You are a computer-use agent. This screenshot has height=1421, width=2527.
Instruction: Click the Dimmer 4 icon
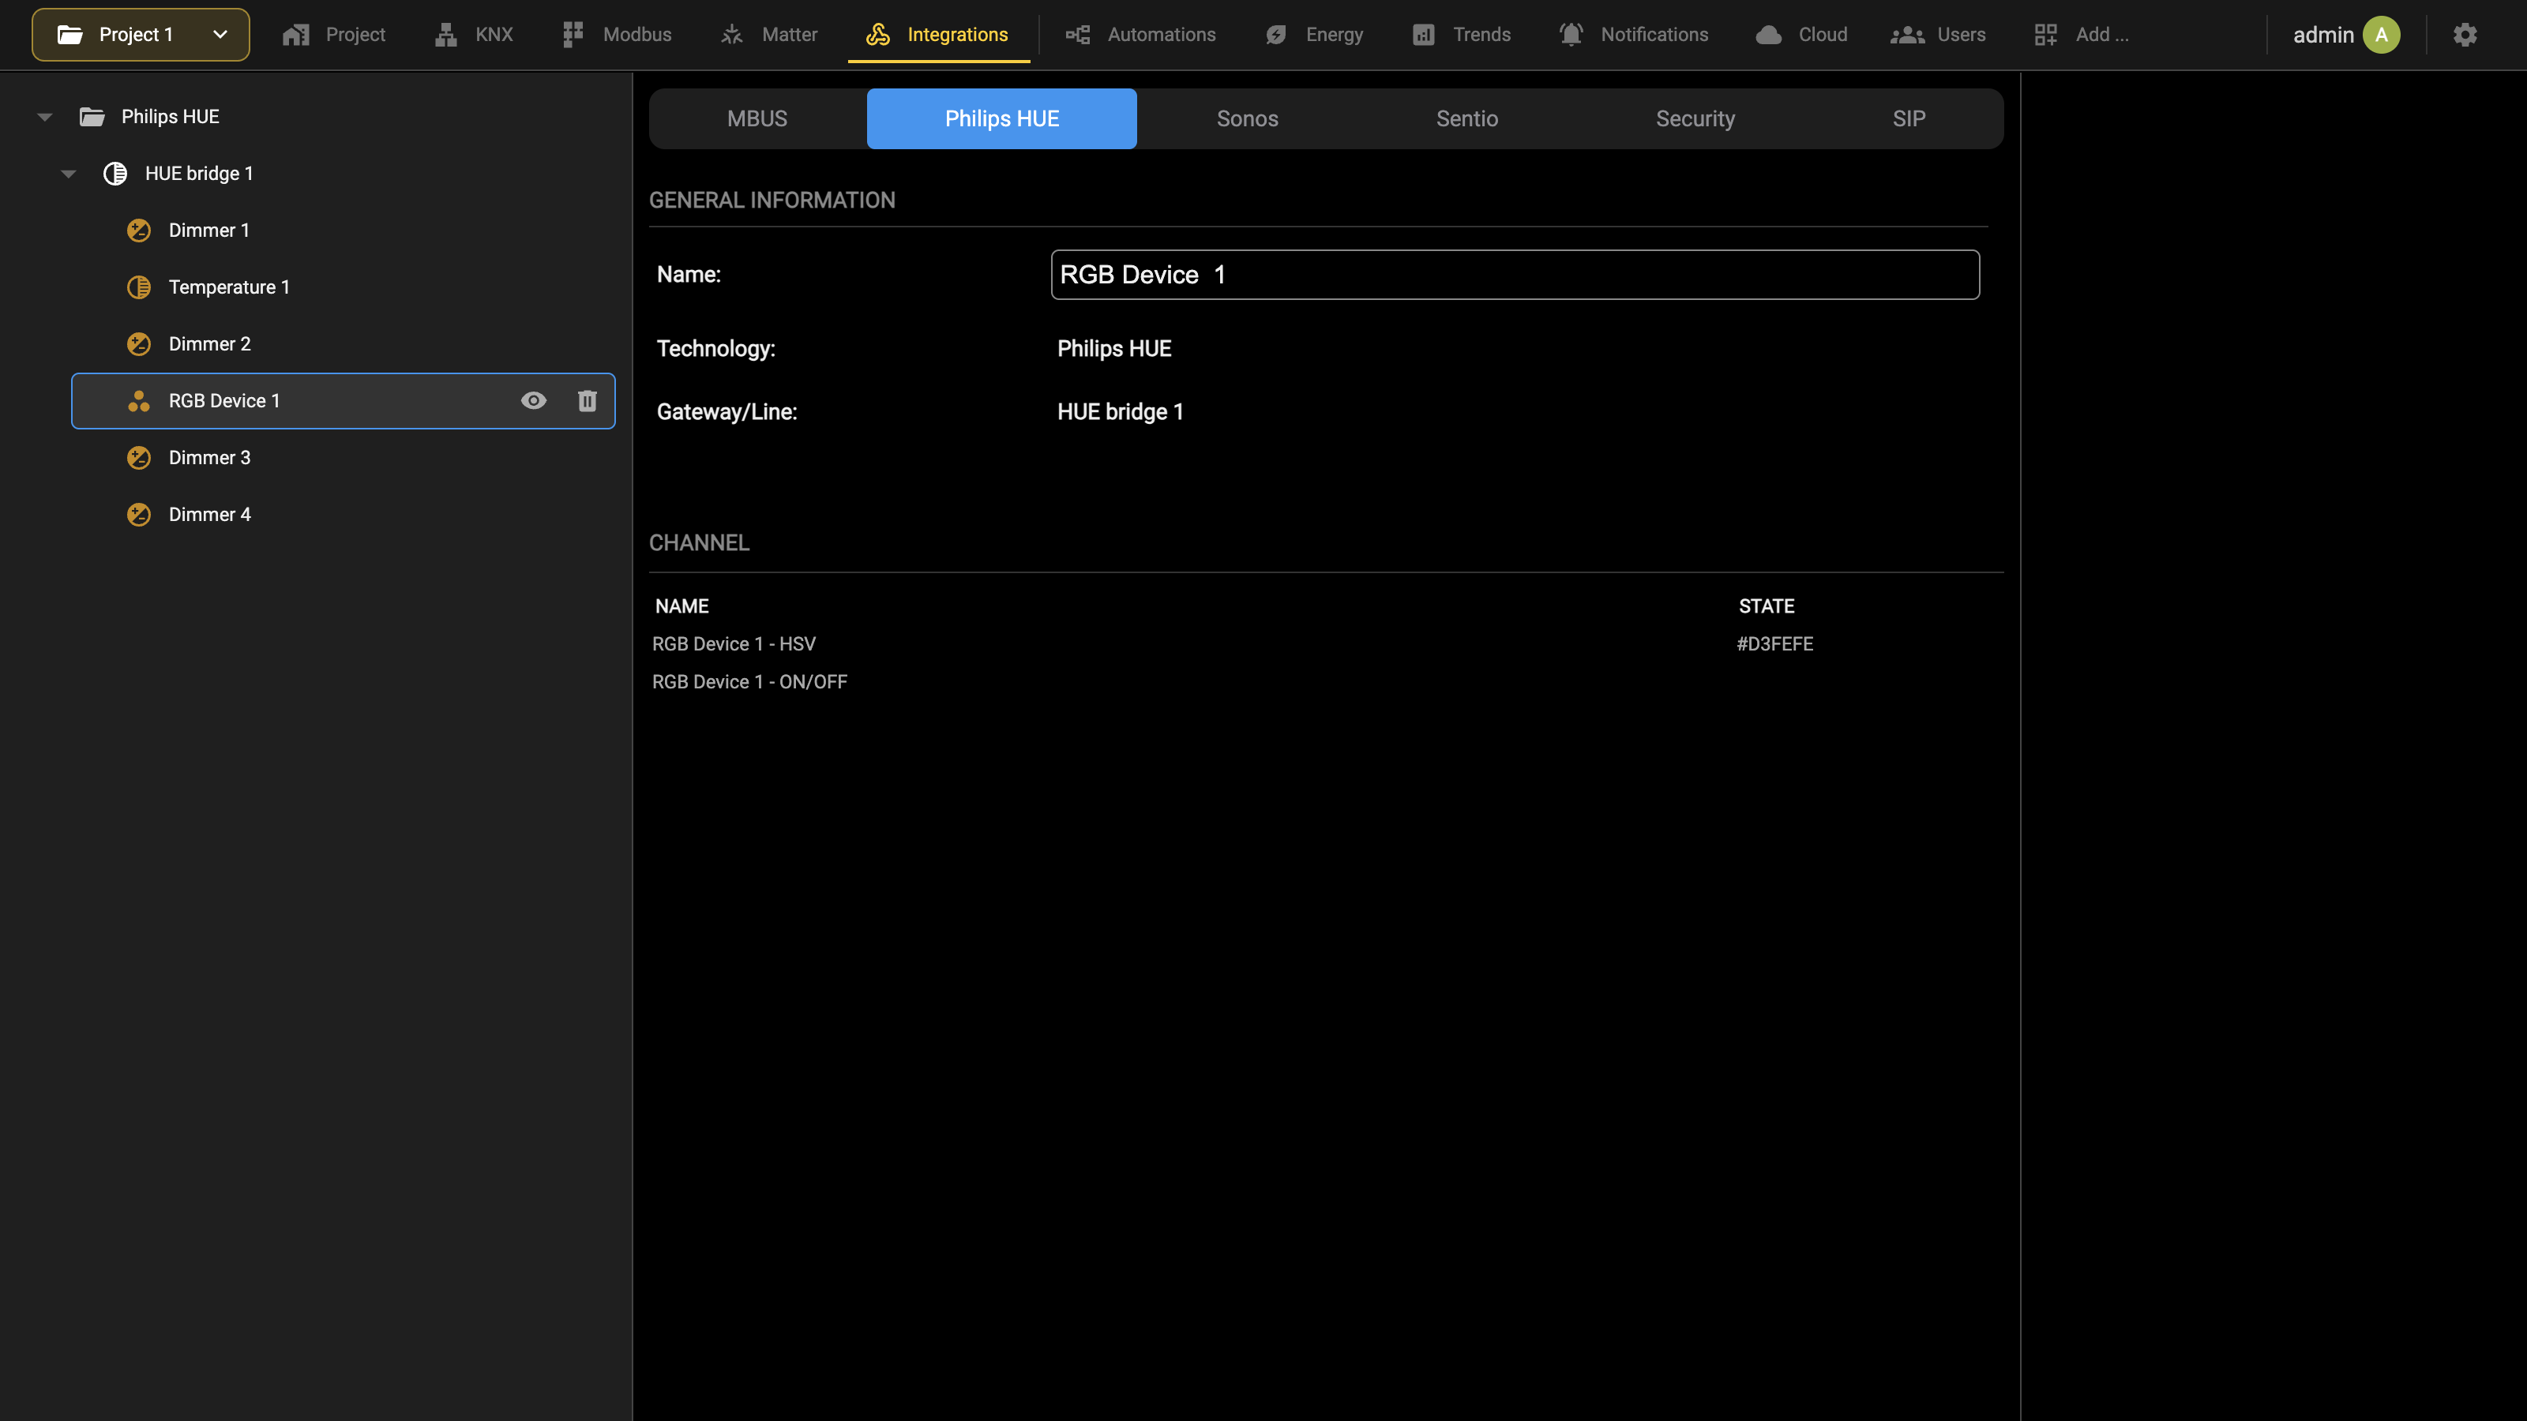(x=139, y=515)
